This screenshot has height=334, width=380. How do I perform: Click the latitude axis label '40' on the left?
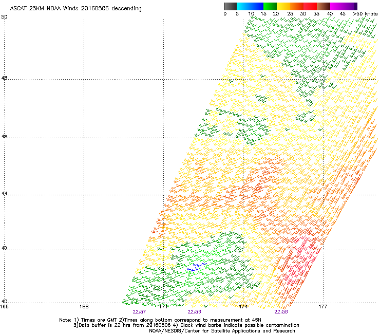(4, 301)
